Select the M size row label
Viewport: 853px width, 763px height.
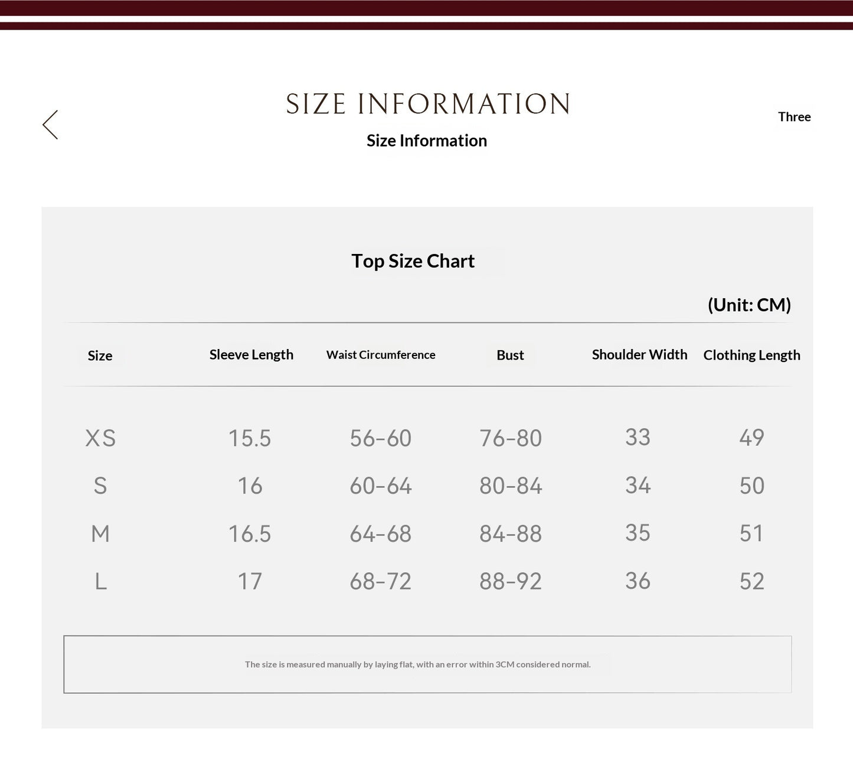coord(100,534)
